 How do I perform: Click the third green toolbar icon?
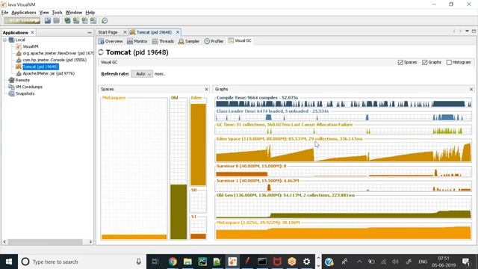pos(84,21)
